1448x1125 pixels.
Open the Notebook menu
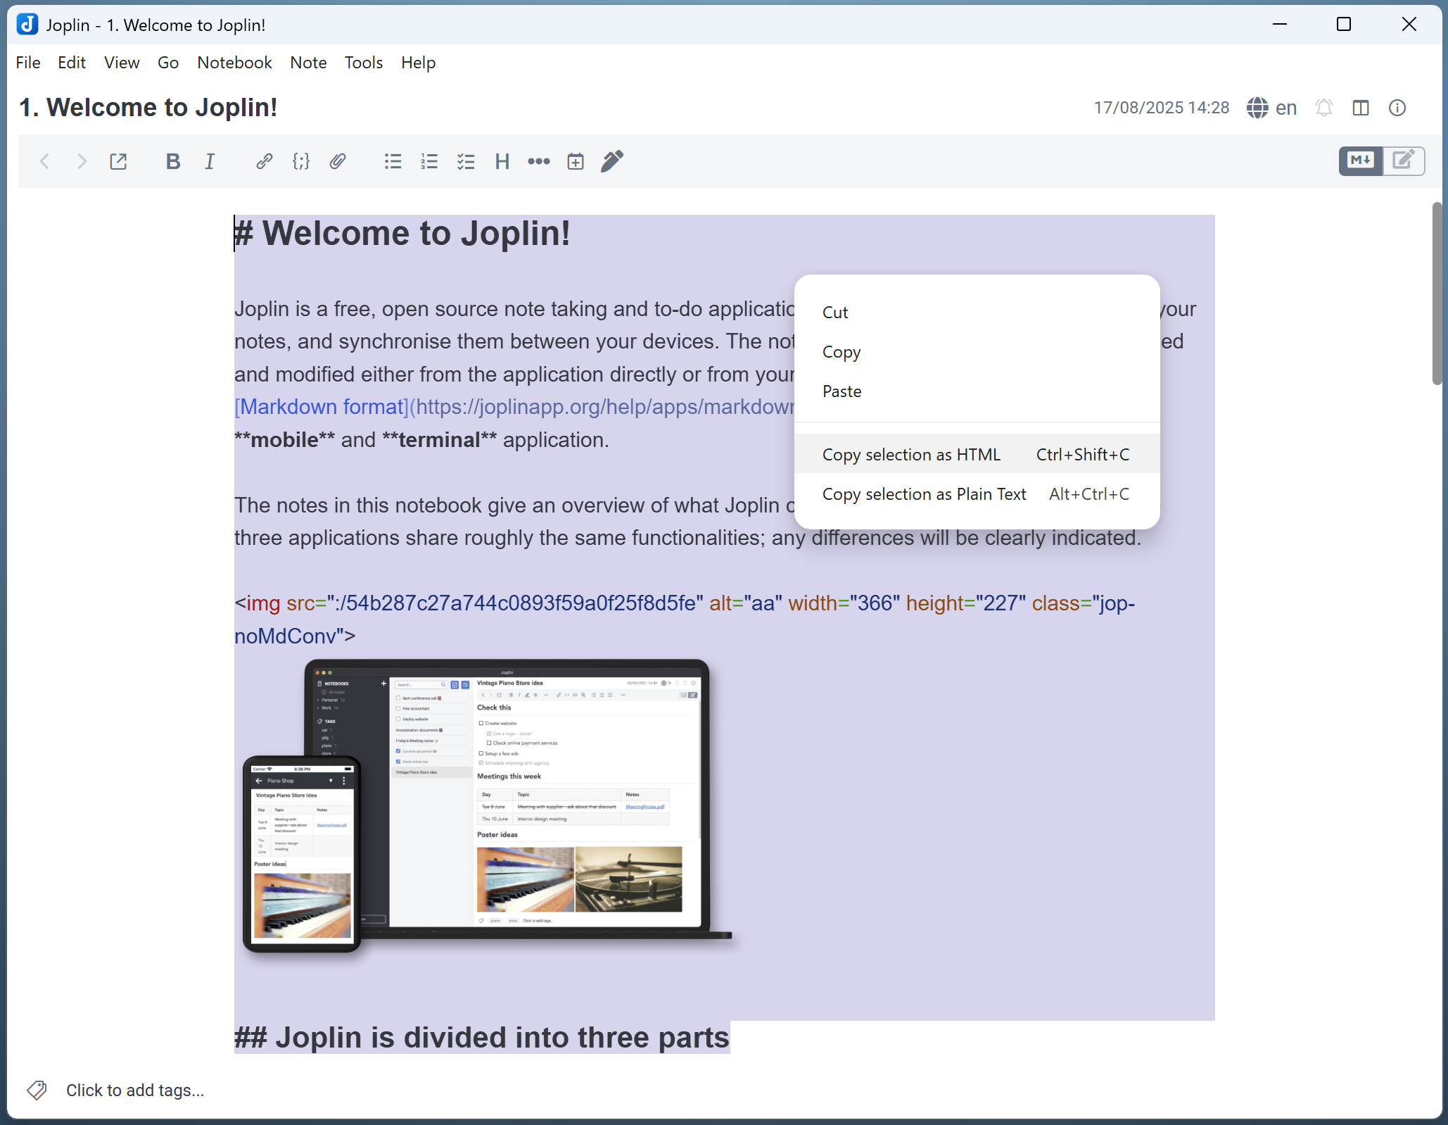[234, 63]
